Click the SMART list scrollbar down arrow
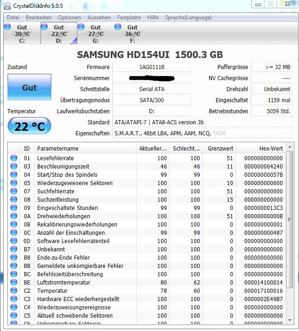Image resolution: width=299 pixels, height=331 pixels. click(290, 320)
